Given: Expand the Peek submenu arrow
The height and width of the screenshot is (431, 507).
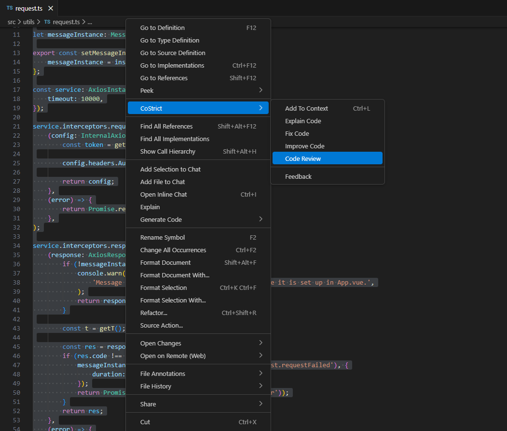Looking at the screenshot, I should point(260,90).
